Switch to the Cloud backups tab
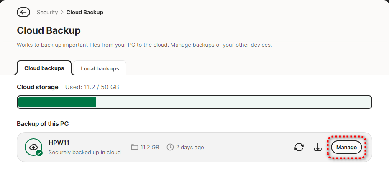 coord(44,68)
